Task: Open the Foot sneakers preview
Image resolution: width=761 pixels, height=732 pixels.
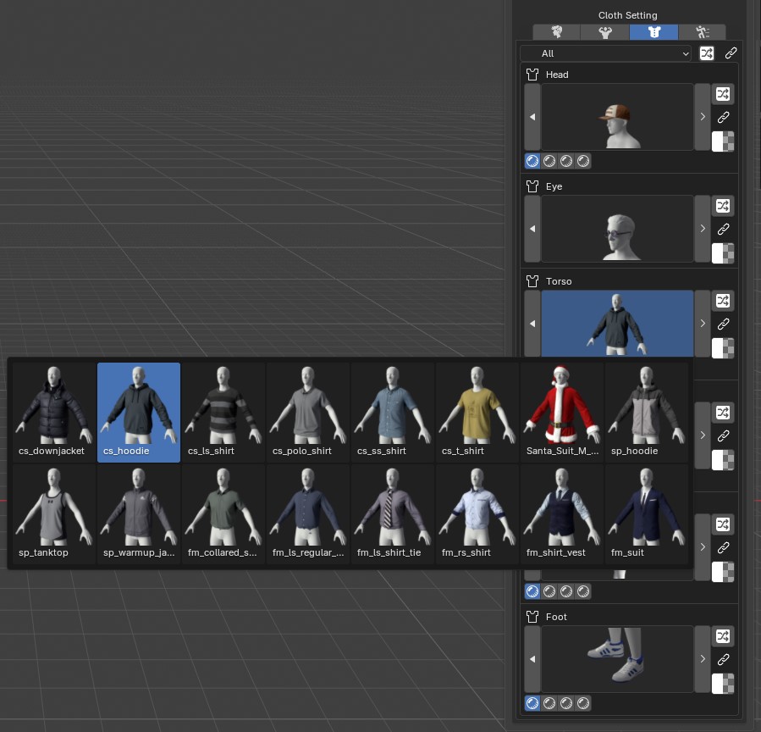Action: 617,659
